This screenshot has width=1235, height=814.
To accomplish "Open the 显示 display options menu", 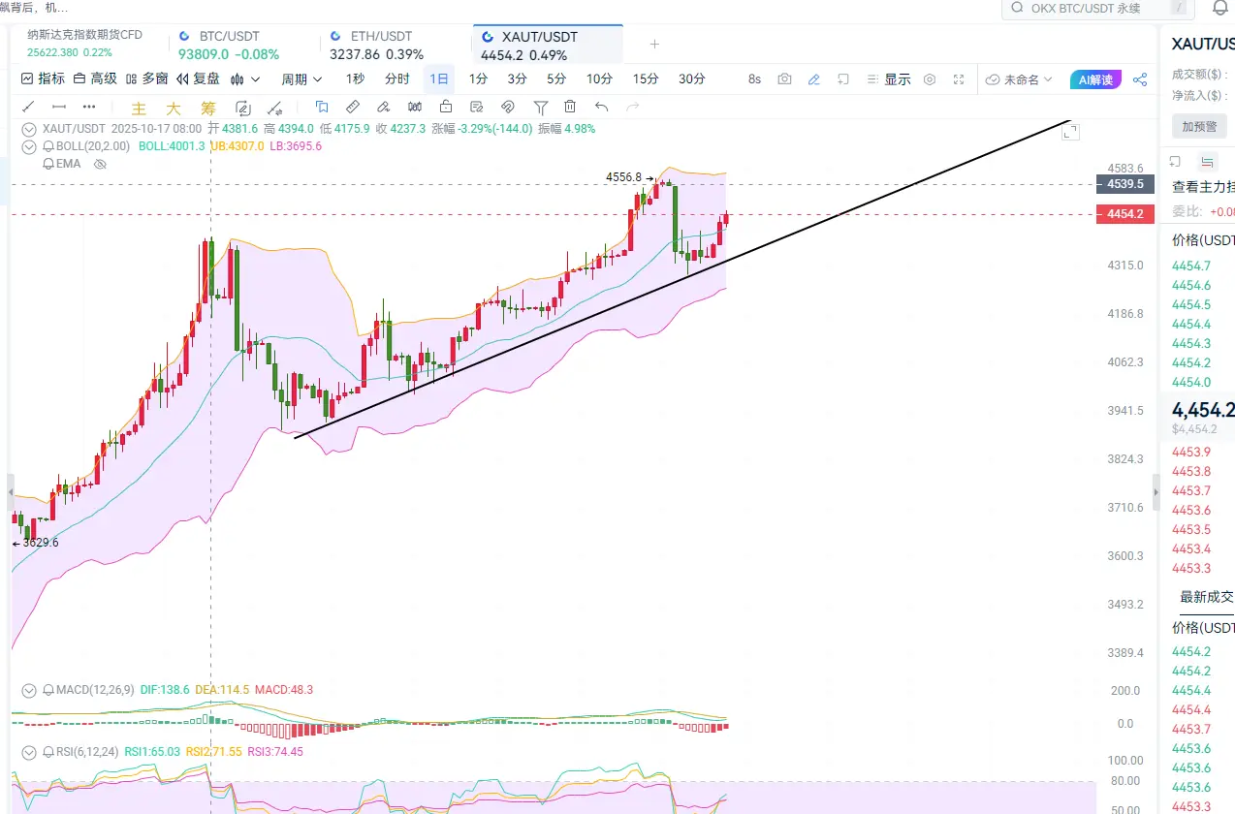I will [887, 79].
